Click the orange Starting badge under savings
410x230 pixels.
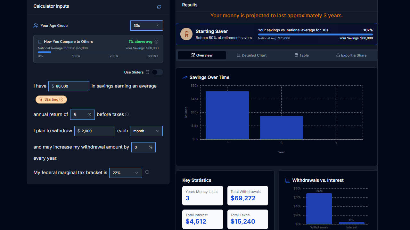pos(51,99)
